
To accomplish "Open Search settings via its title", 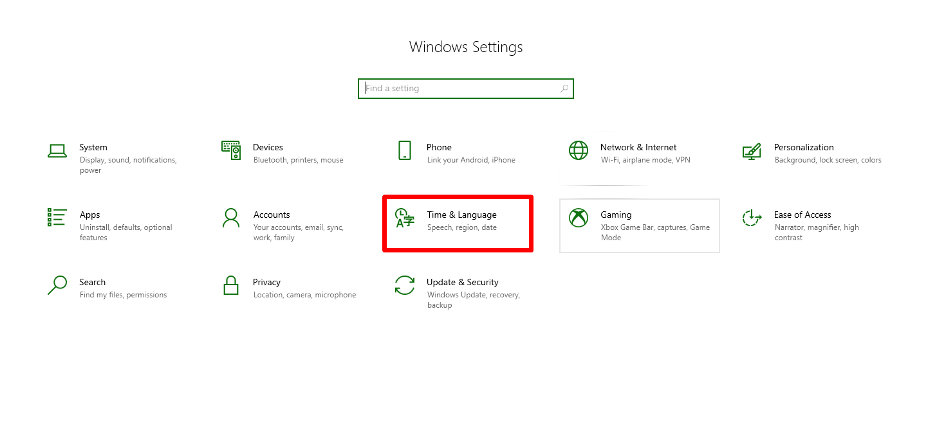I will tap(93, 282).
